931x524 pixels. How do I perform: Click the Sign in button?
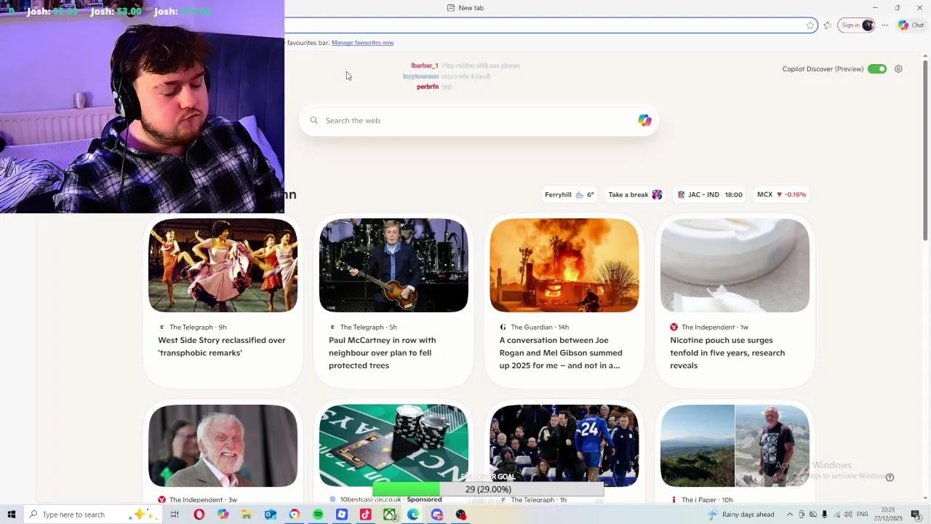tap(857, 25)
